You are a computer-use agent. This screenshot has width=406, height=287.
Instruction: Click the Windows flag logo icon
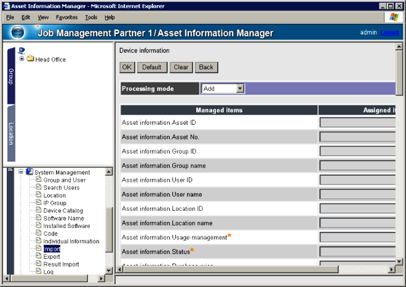pos(391,17)
